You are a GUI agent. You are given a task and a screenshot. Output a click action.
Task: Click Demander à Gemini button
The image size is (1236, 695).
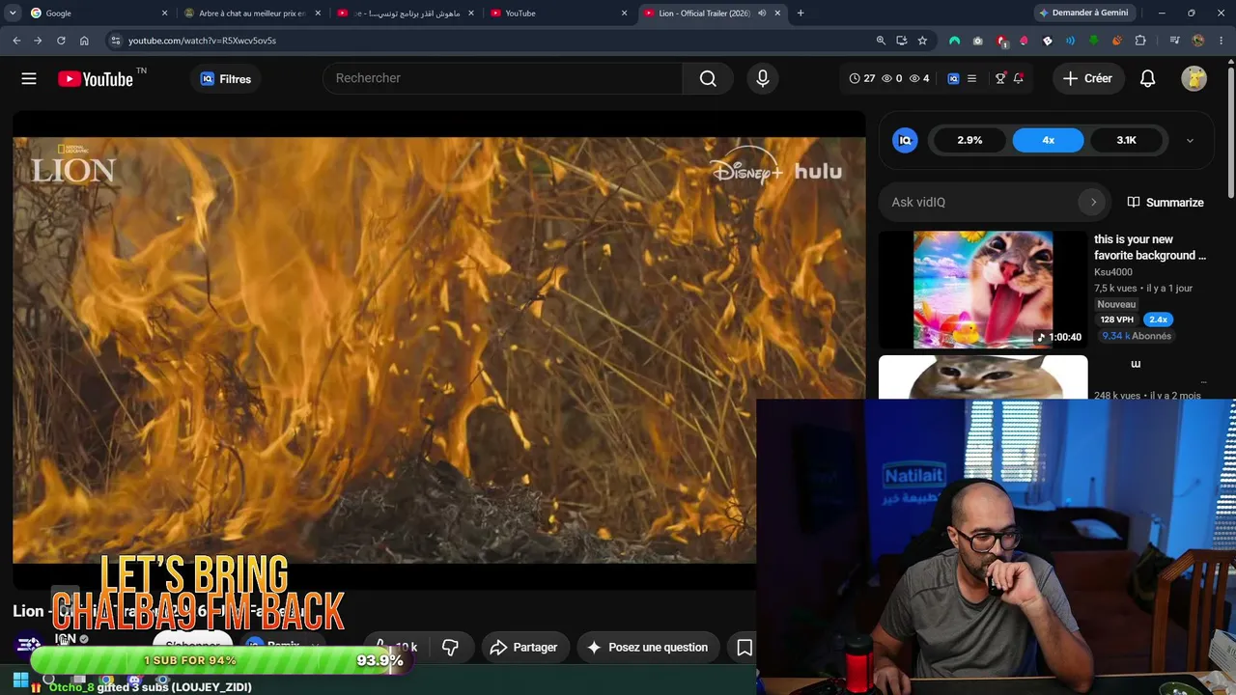tap(1083, 14)
